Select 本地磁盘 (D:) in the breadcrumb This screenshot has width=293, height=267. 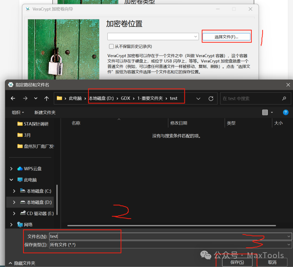click(x=101, y=98)
